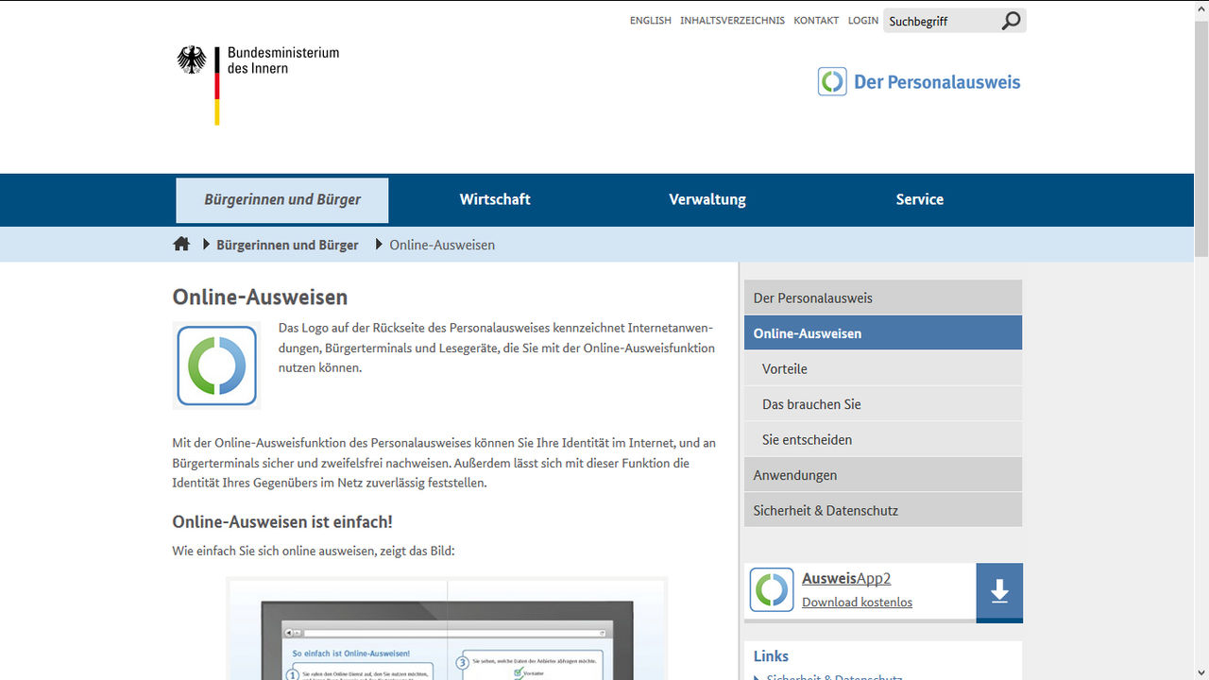Switch to the Service tab
Screen dimensions: 1209x680
[x=920, y=200]
